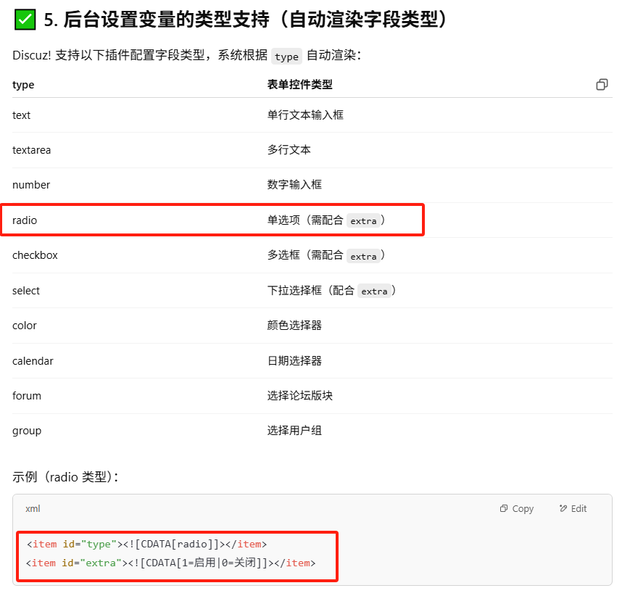Image resolution: width=630 pixels, height=596 pixels.
Task: Click the "color" type cell
Action: coord(25,326)
